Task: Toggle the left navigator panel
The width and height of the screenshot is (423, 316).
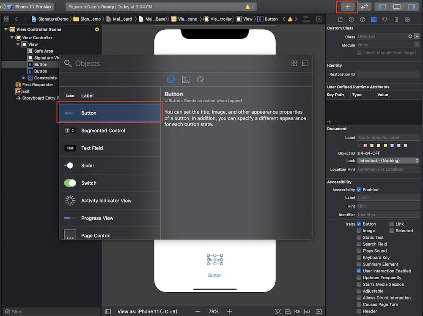Action: (382, 7)
